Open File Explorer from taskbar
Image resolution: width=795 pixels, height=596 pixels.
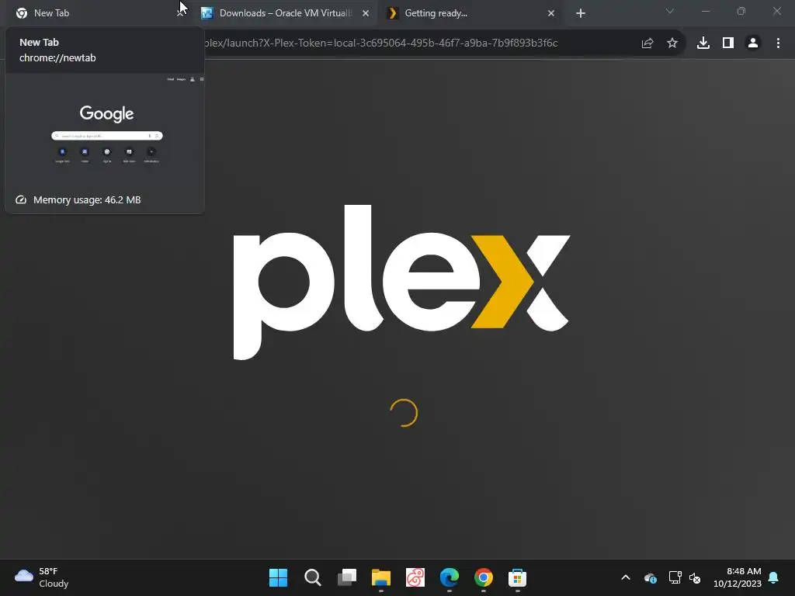pyautogui.click(x=381, y=577)
